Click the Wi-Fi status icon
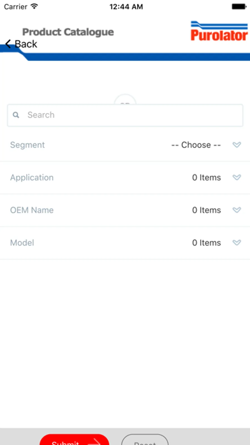The width and height of the screenshot is (250, 445). click(34, 6)
